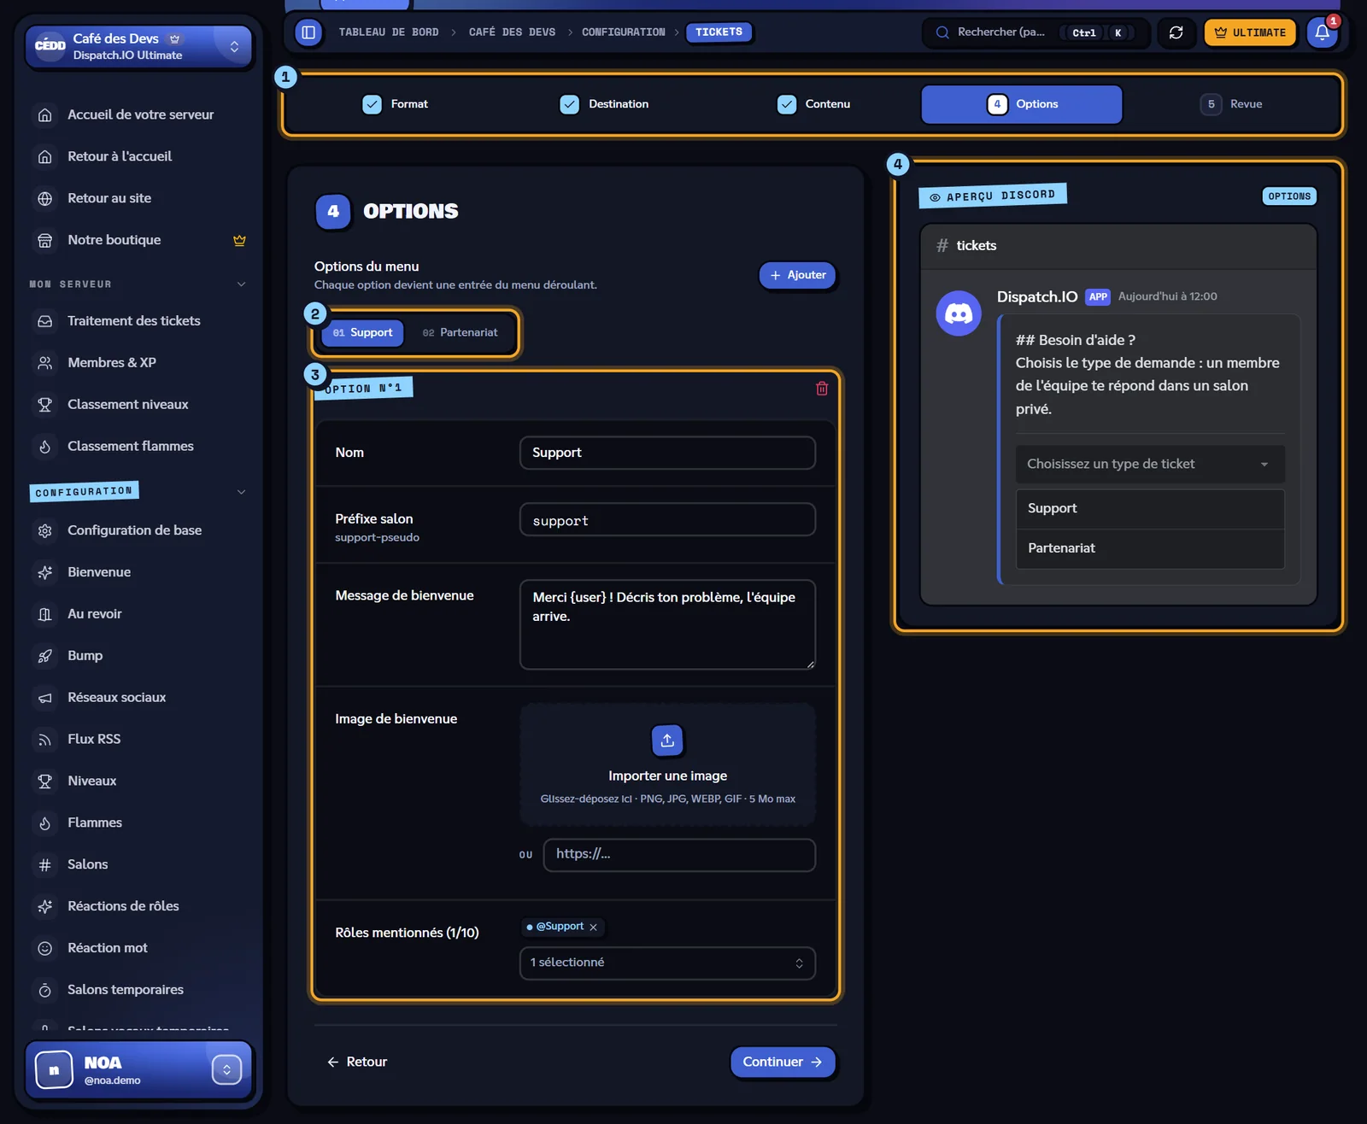The height and width of the screenshot is (1124, 1367).
Task: Select the Revue step tab
Action: [1231, 104]
